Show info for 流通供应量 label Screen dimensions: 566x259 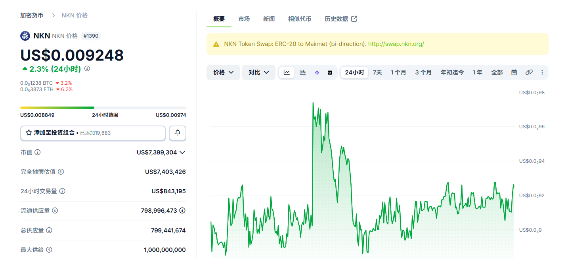(55, 210)
